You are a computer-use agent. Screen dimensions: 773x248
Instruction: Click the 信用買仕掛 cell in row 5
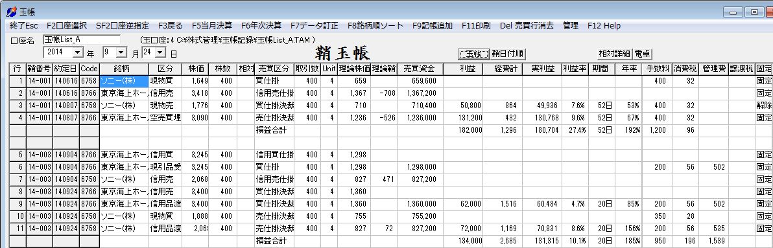[274, 155]
